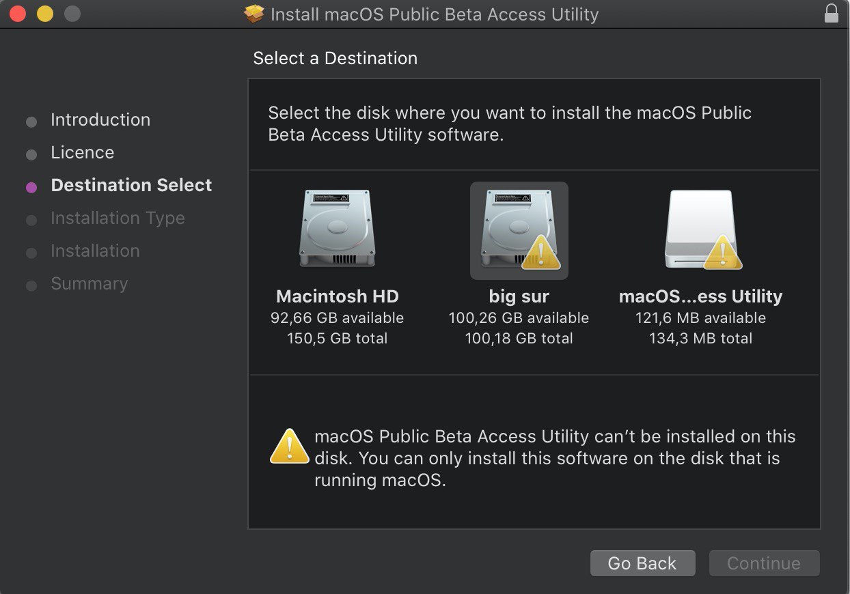850x594 pixels.
Task: Minimize the installer with yellow button
Action: tap(45, 14)
